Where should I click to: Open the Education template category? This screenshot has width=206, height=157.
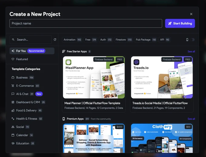[x=32, y=143]
